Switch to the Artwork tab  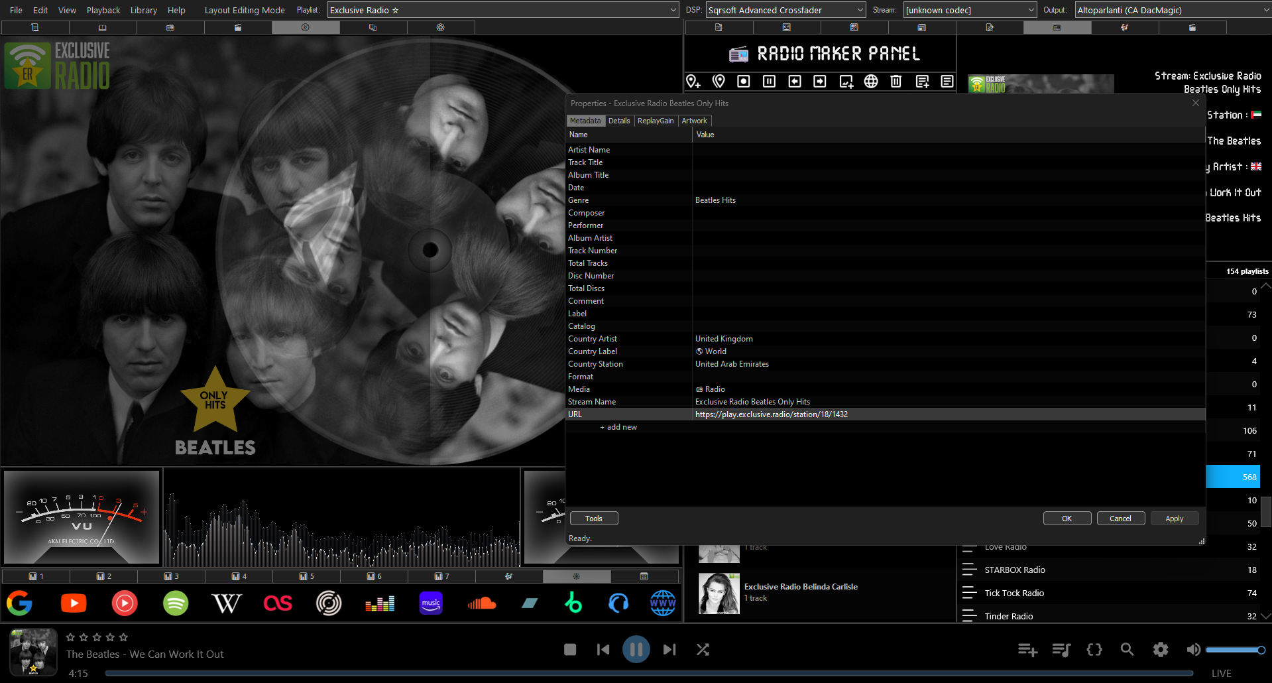click(694, 121)
